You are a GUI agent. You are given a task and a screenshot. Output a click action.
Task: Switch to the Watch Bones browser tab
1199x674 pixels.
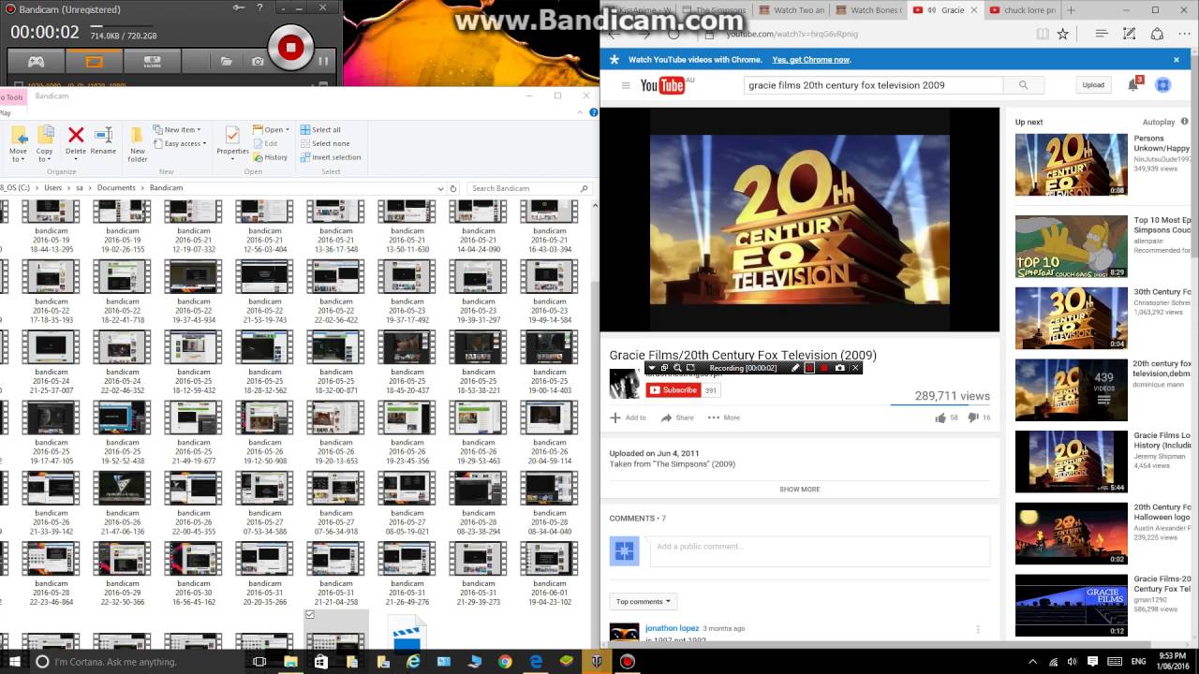coord(868,10)
